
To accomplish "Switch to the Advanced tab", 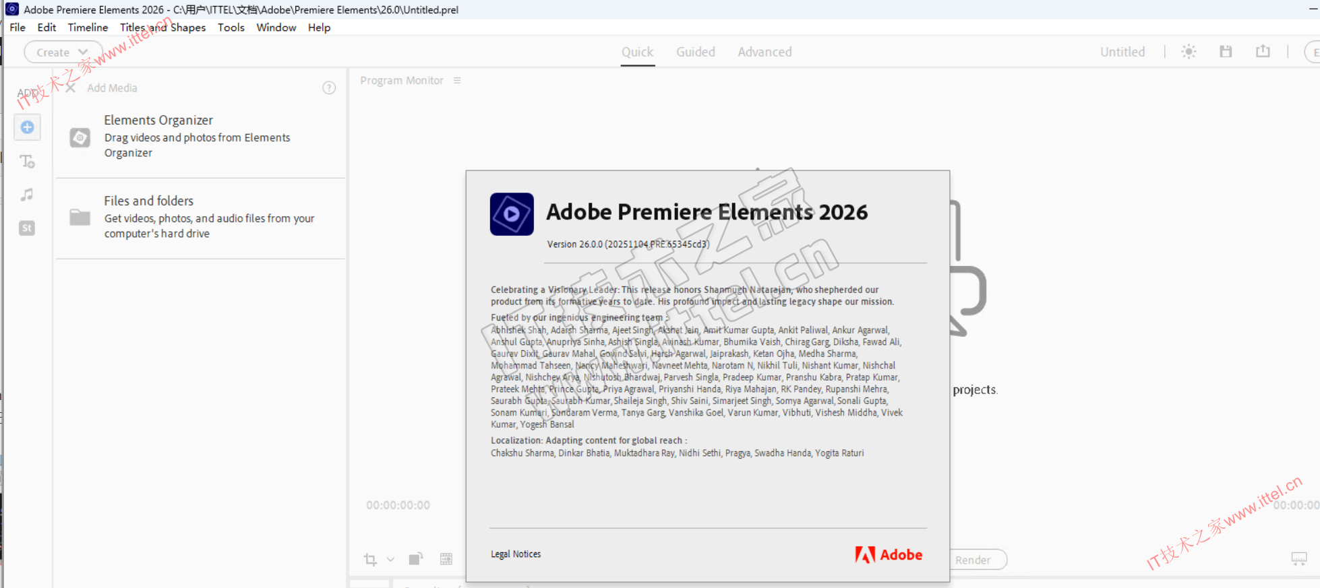I will (764, 52).
